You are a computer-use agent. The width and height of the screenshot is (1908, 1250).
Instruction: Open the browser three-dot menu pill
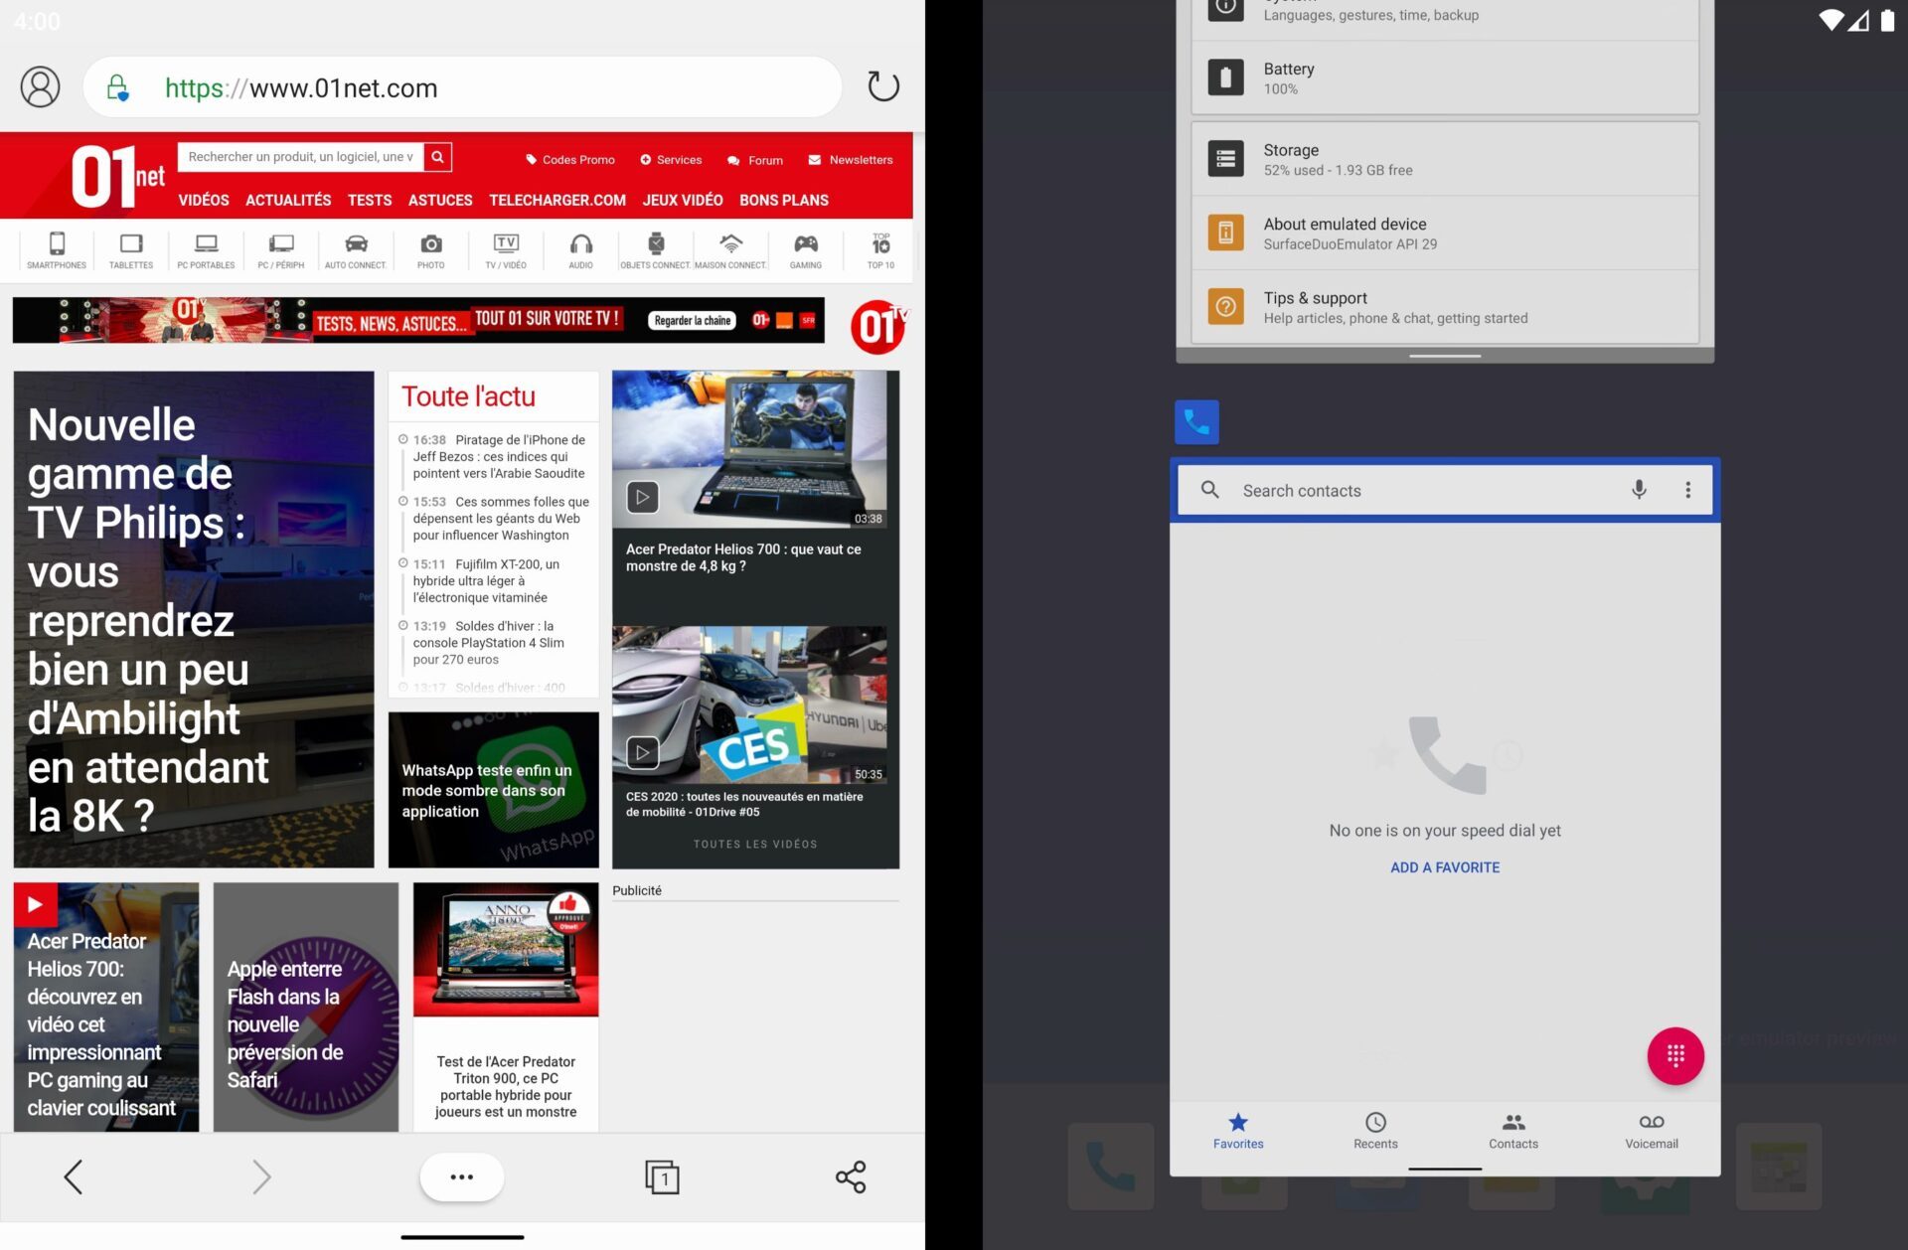pyautogui.click(x=462, y=1176)
